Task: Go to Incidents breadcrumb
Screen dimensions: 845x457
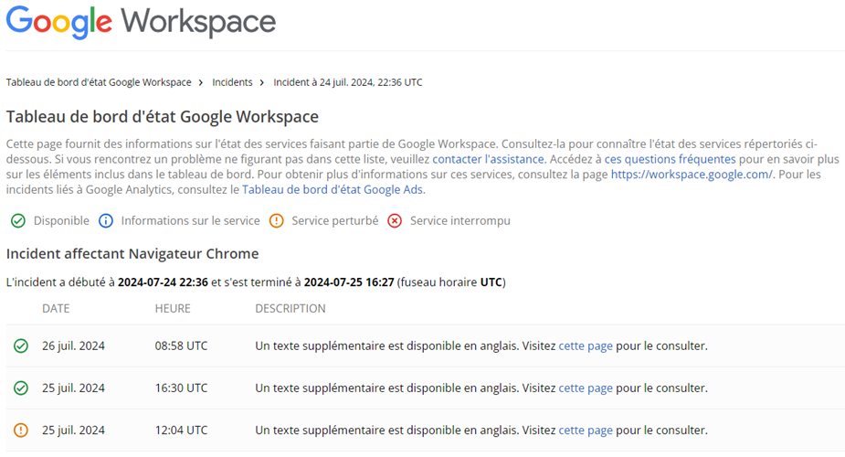Action: pos(232,82)
